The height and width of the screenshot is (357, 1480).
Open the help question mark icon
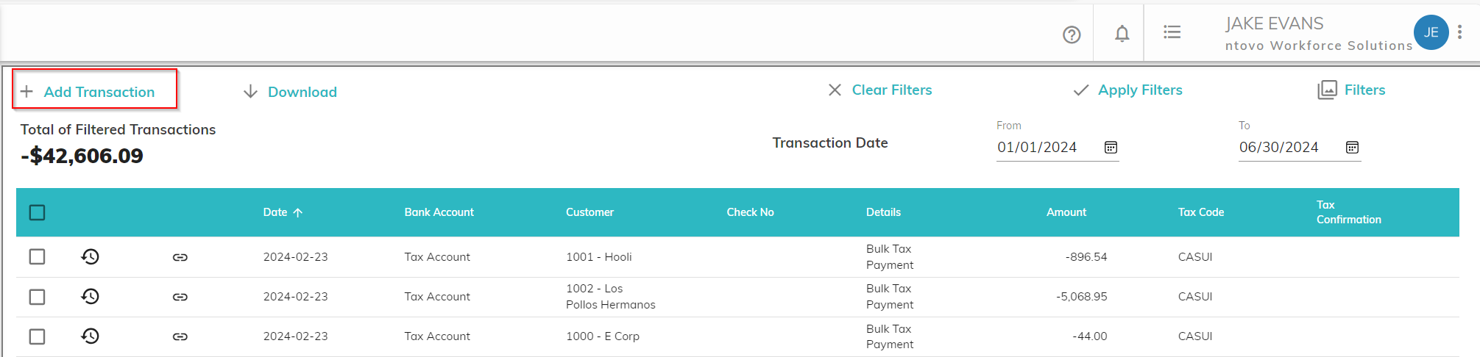(x=1072, y=35)
